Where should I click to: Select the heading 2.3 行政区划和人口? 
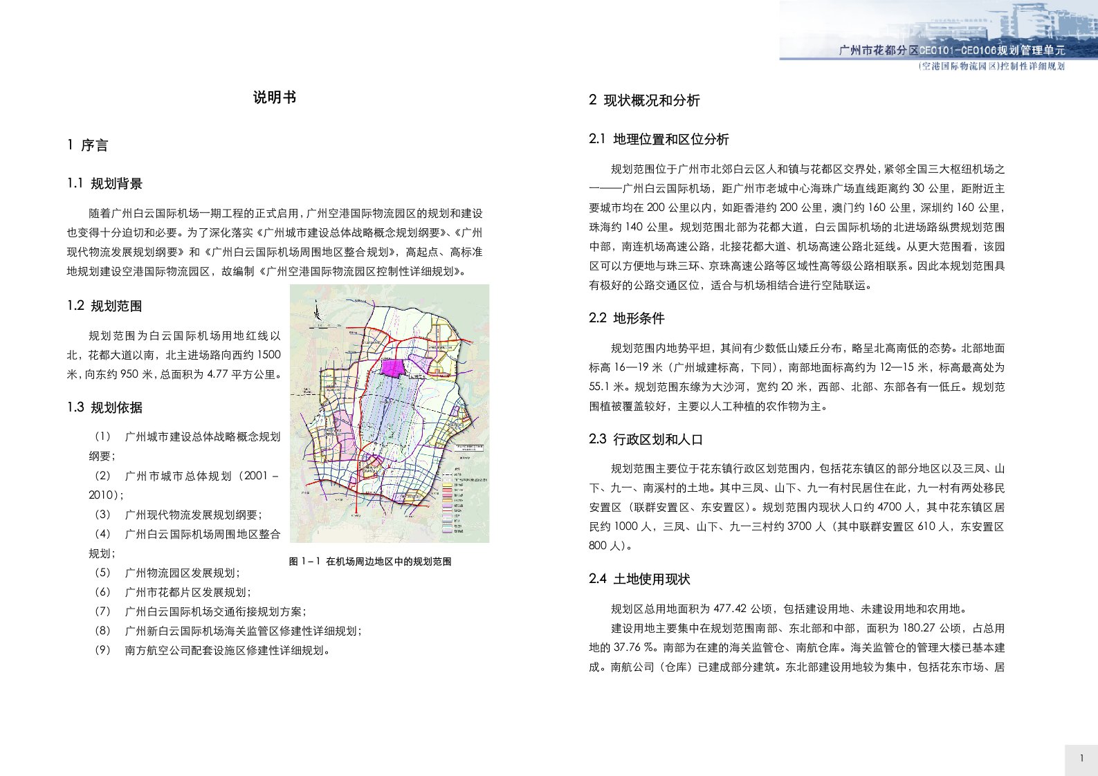coord(646,439)
